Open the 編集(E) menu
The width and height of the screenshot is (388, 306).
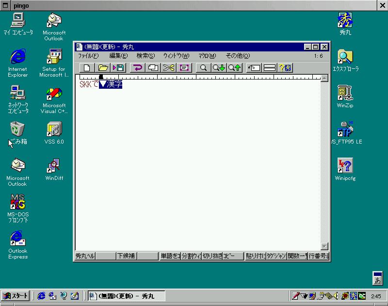(x=118, y=56)
